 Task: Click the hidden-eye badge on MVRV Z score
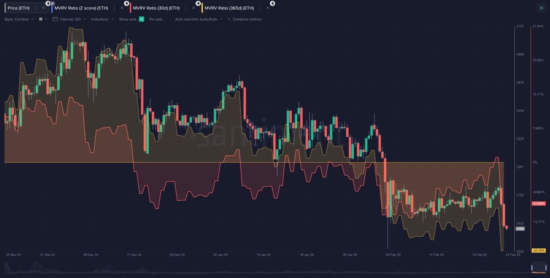tap(52, 3)
